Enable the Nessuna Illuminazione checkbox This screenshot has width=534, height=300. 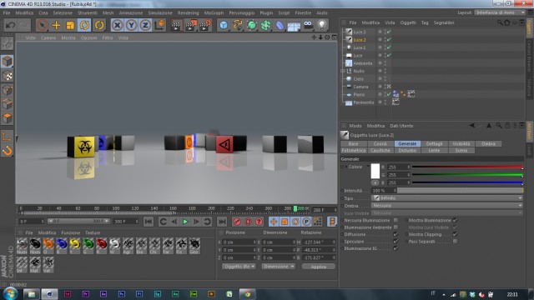pos(395,220)
